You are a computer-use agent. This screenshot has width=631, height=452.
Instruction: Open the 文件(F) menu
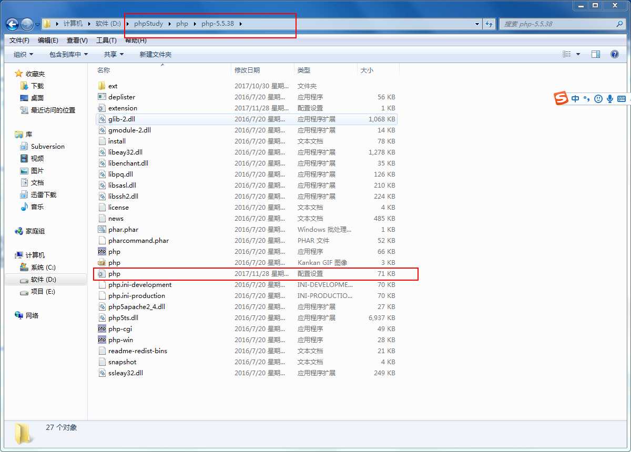click(19, 40)
